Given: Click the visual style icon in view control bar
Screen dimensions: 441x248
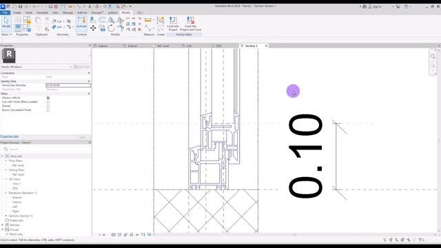Looking at the screenshot, I should (119, 234).
